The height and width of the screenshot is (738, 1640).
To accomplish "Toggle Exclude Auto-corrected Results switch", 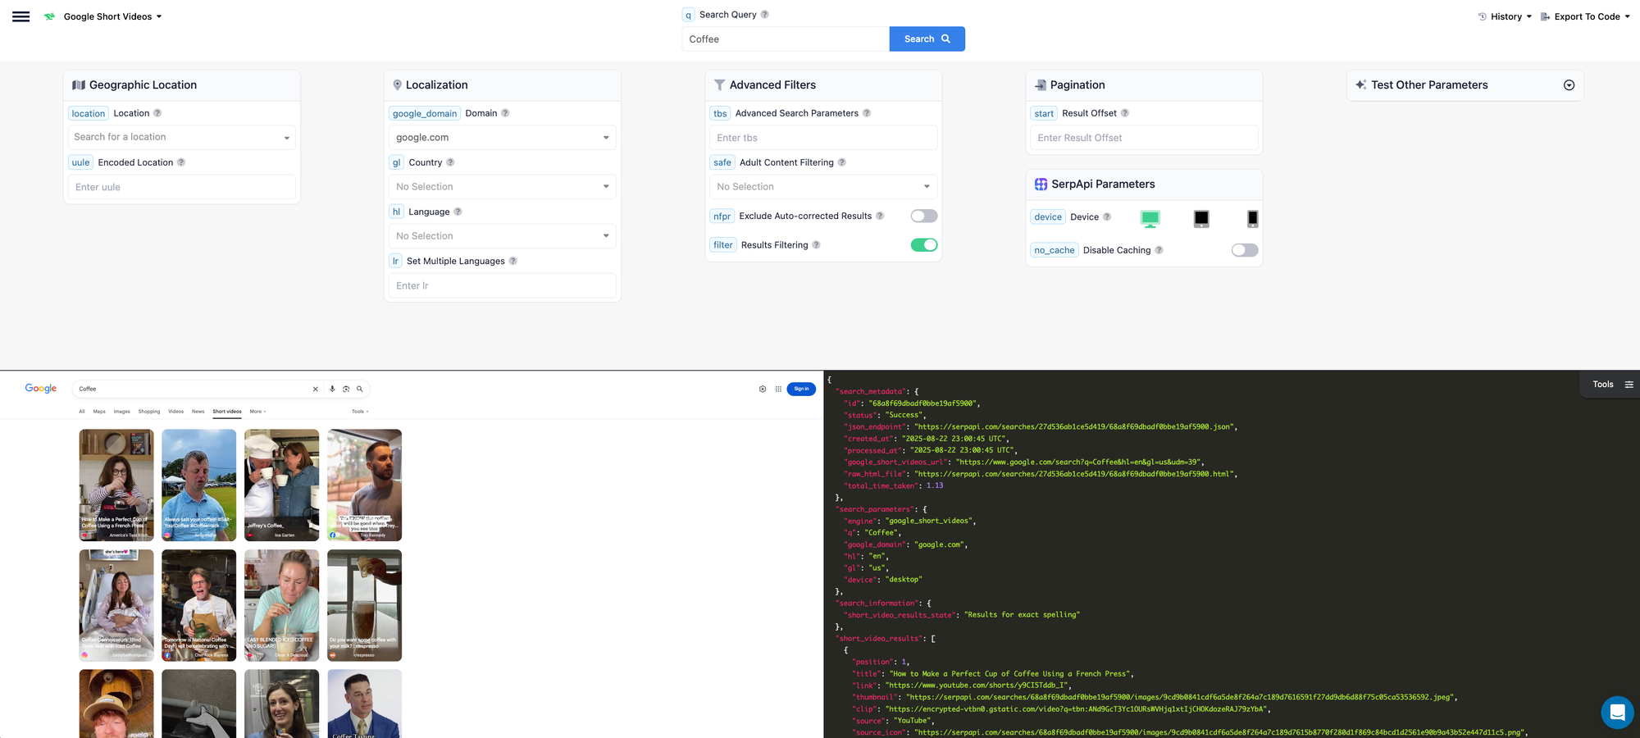I will (924, 216).
